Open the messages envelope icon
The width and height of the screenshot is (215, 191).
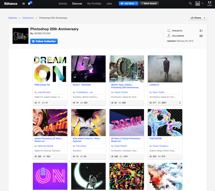coord(24,3)
